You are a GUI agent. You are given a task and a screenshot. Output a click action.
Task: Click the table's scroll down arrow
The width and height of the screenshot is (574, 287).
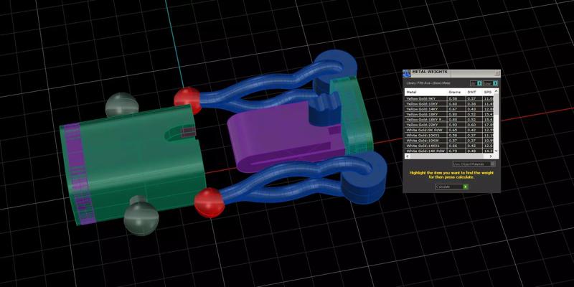(x=496, y=151)
